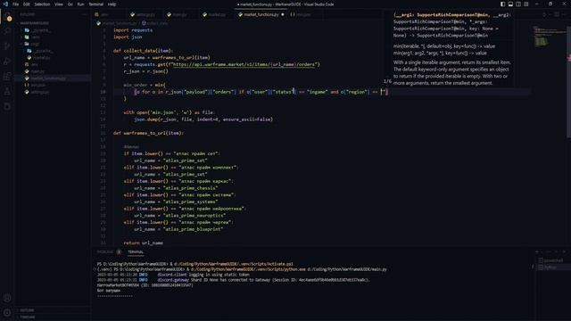The width and height of the screenshot is (571, 321).
Task: Open the Edit menu
Action: [x=26, y=4]
